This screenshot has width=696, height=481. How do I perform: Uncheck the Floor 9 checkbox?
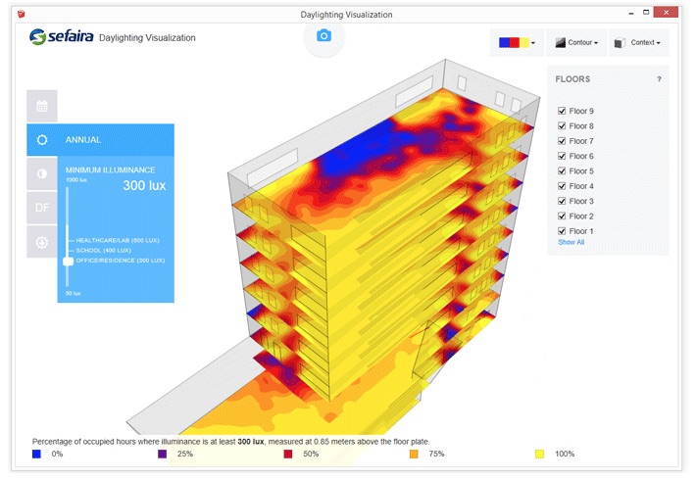click(562, 111)
